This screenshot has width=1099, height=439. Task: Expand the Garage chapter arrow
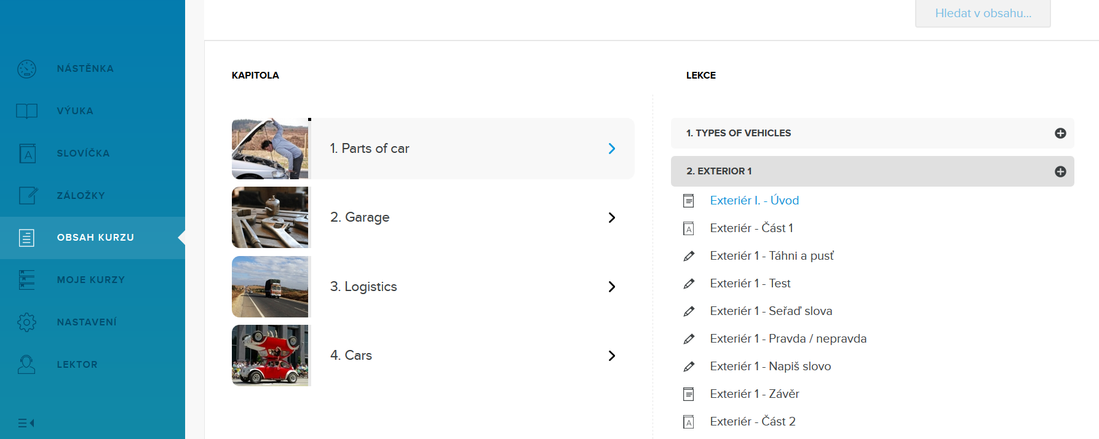coord(611,218)
